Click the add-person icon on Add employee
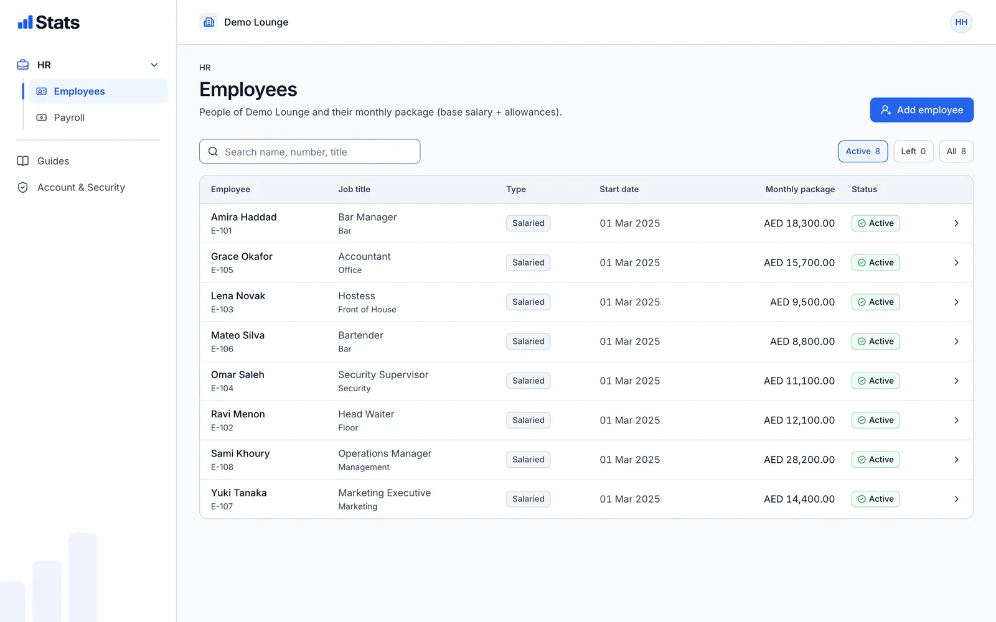The height and width of the screenshot is (622, 996). coord(886,110)
